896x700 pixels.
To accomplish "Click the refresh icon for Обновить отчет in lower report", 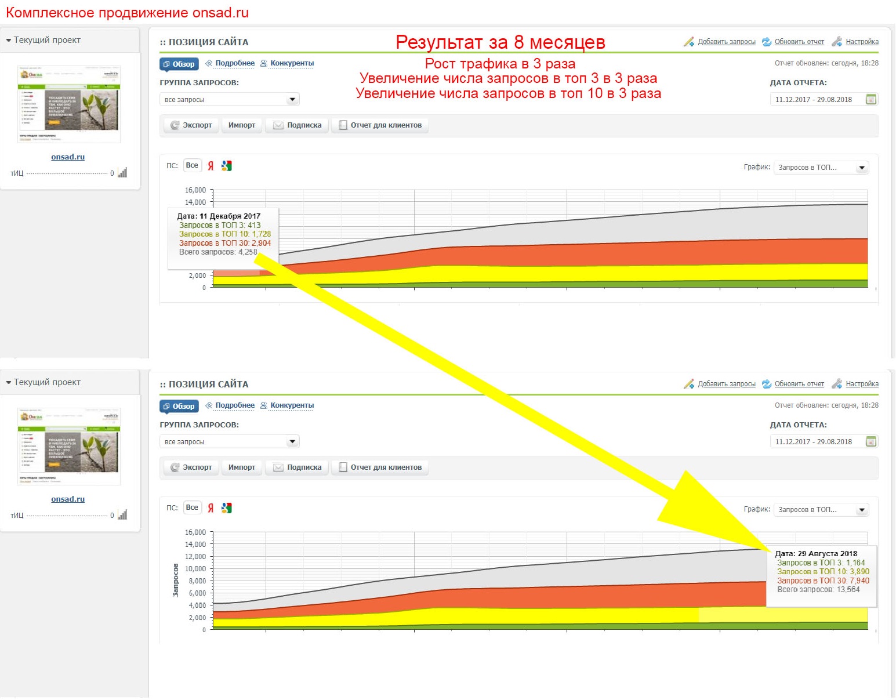I will point(767,384).
